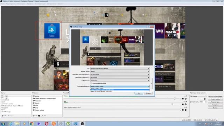Open the FPS dropdown in the properties dialog
This screenshot has height=126, width=224.
coord(120,69)
